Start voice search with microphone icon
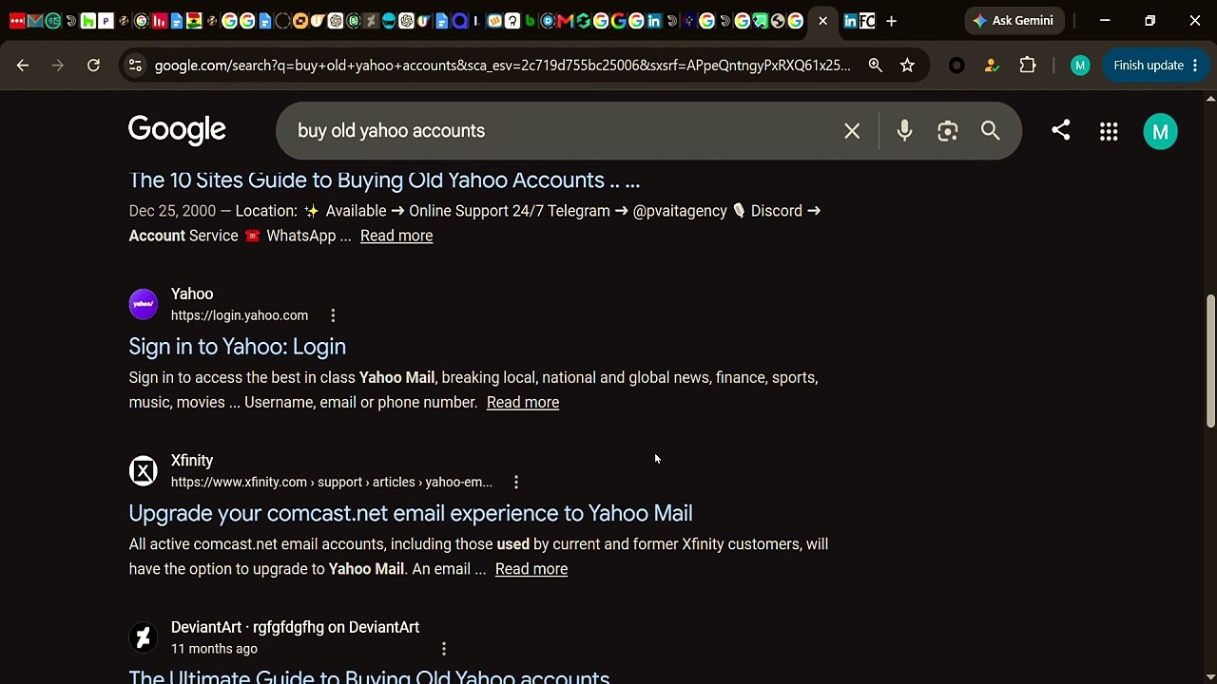The height and width of the screenshot is (684, 1217). pos(904,131)
